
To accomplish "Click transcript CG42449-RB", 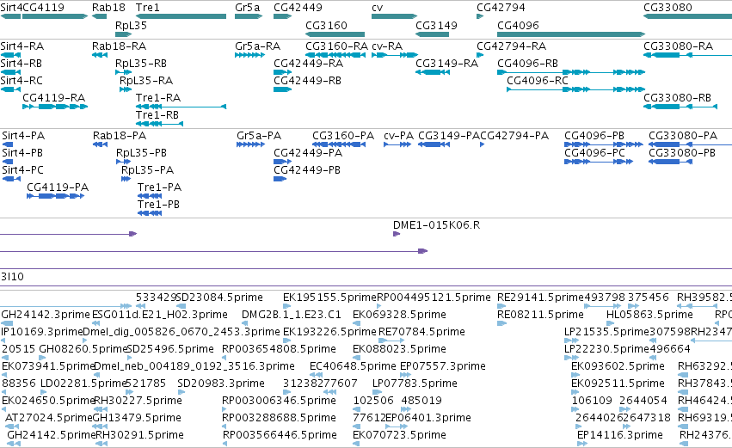I will click(x=308, y=81).
